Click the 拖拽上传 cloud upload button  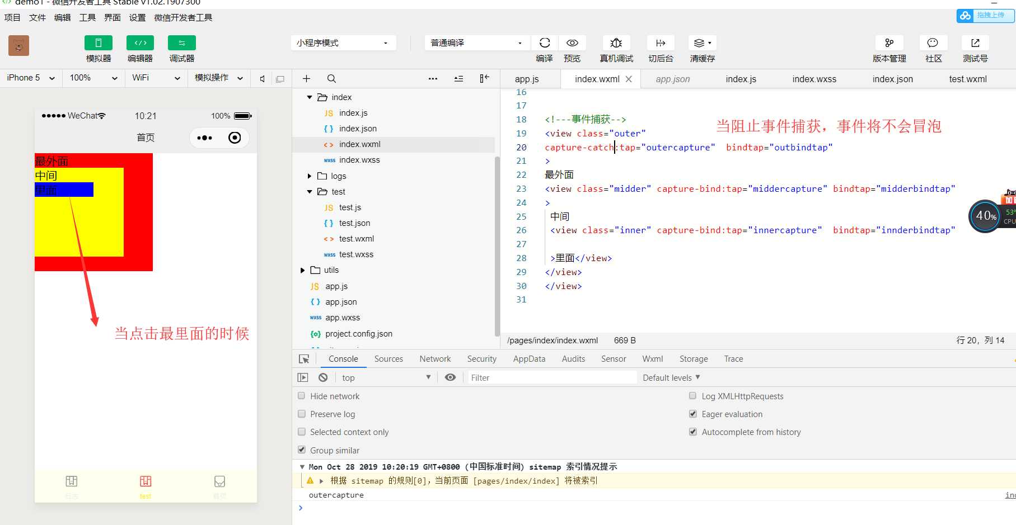coord(985,16)
